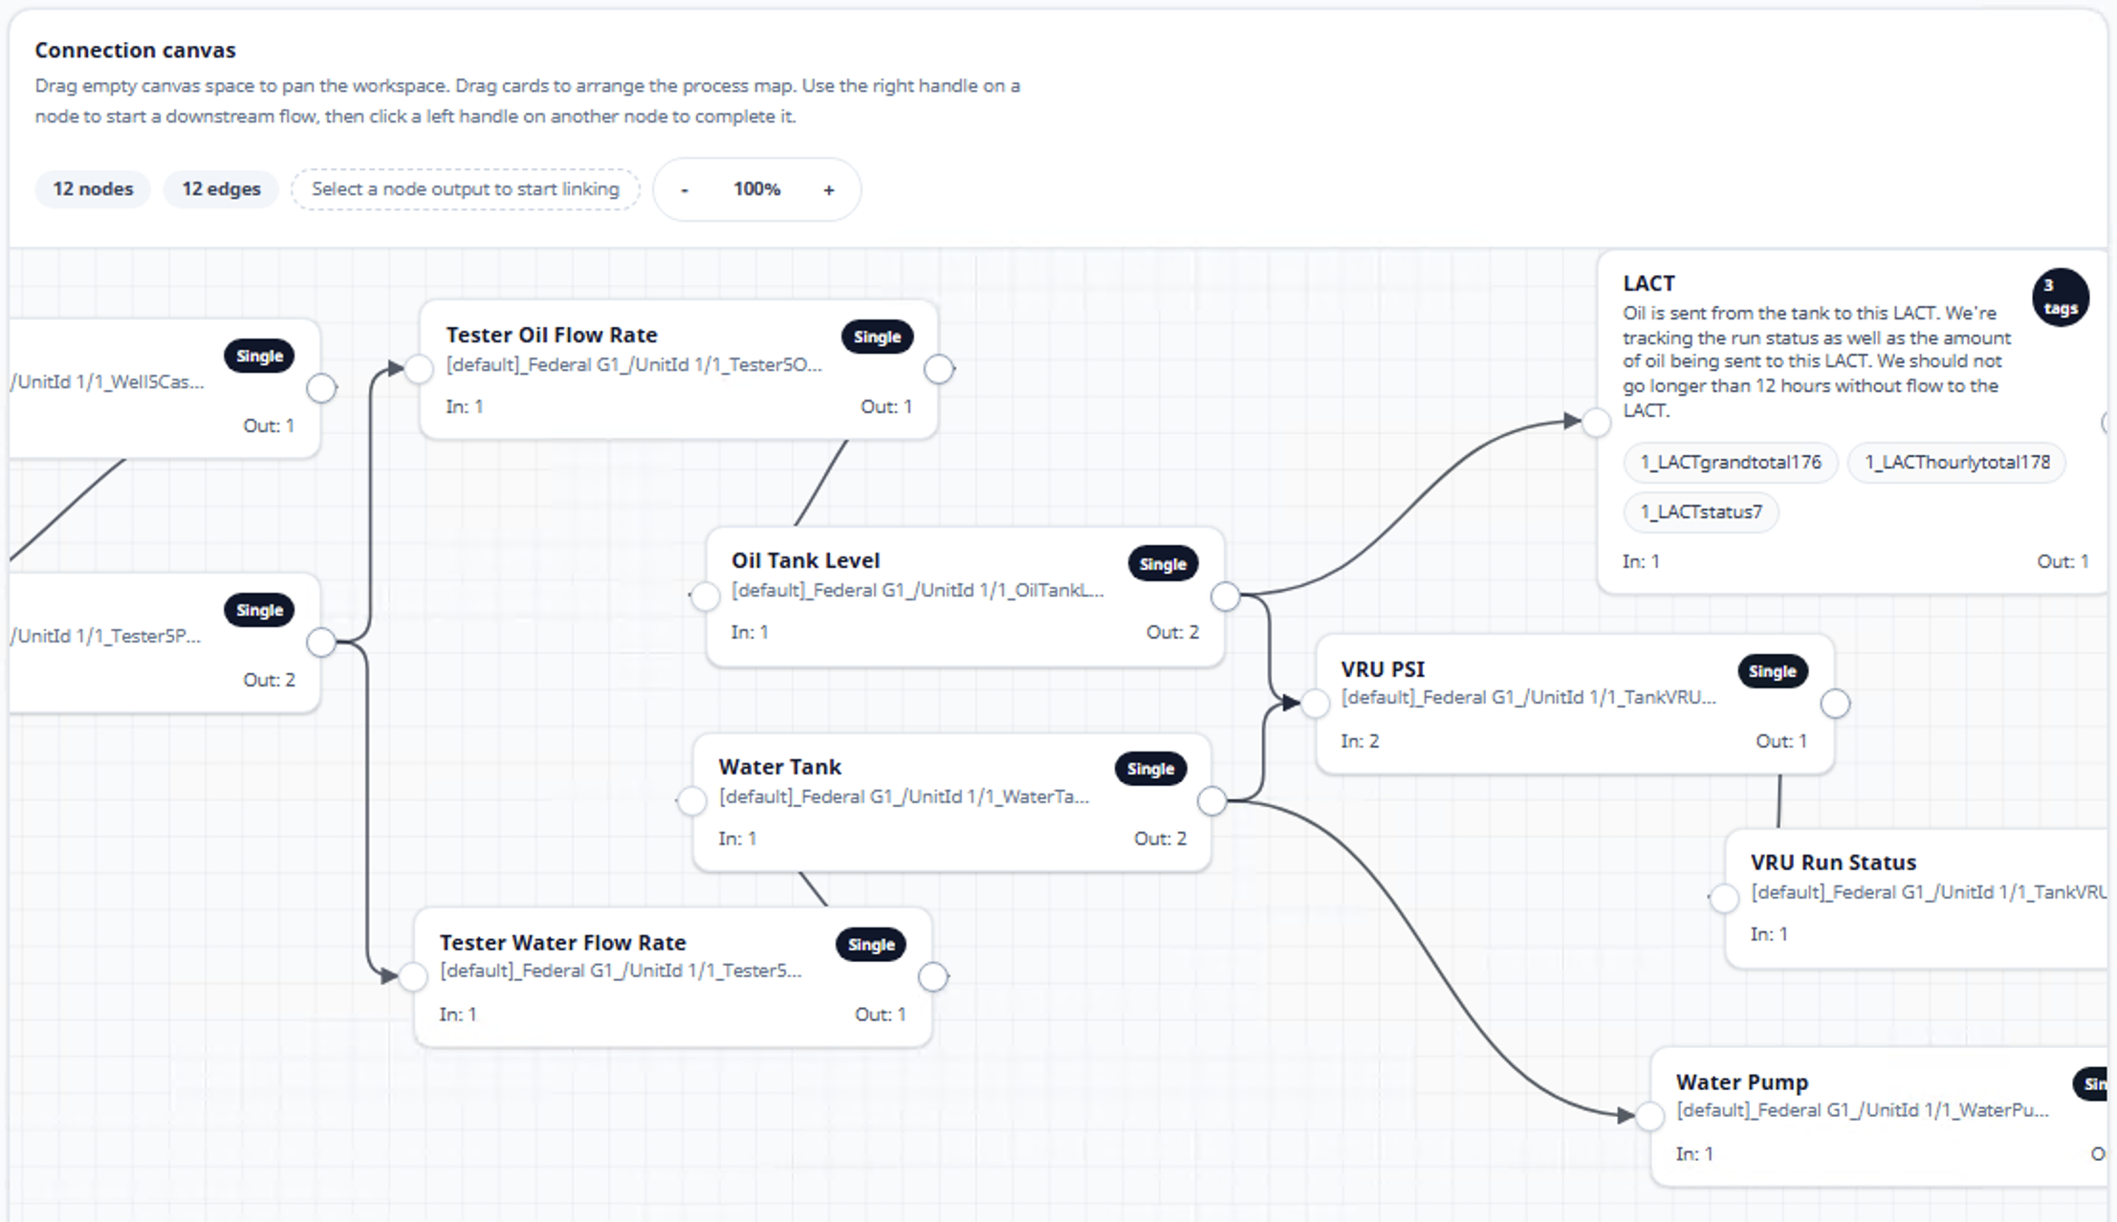Click Tester Oil Flow Rate input handle
The height and width of the screenshot is (1222, 2117).
point(419,369)
